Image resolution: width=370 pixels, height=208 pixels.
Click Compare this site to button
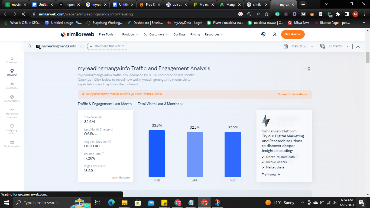pyautogui.click(x=107, y=46)
